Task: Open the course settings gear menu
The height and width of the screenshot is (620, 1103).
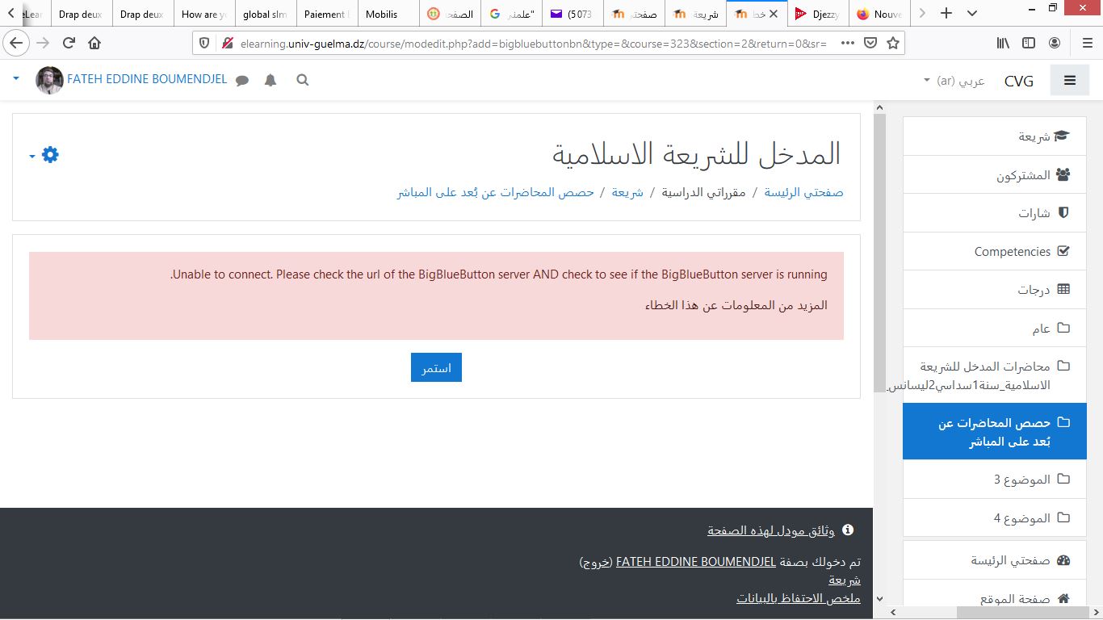Action: tap(50, 154)
